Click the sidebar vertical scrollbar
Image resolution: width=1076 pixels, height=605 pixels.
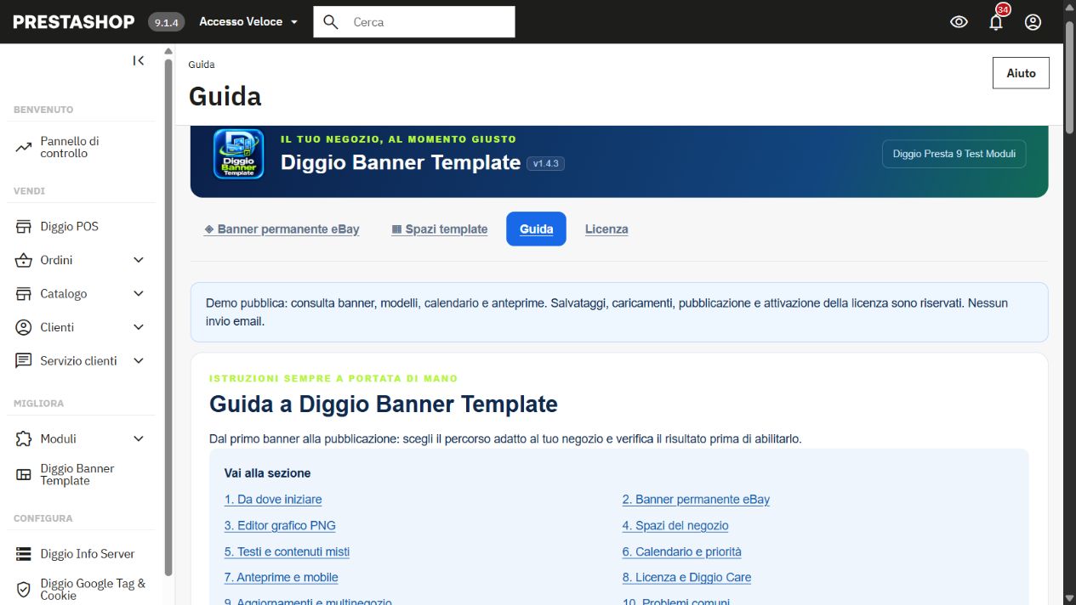click(x=168, y=319)
